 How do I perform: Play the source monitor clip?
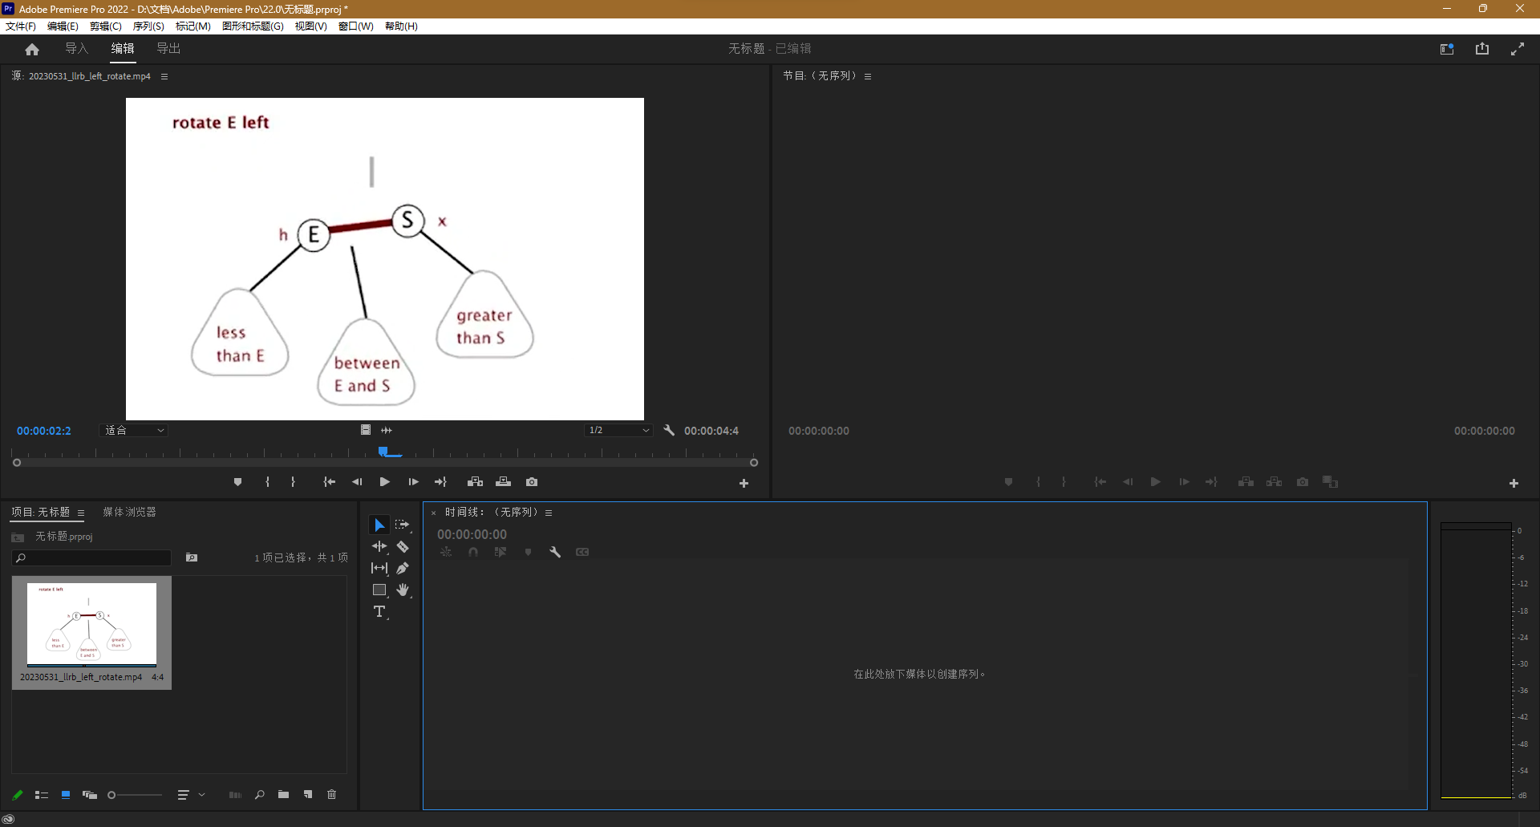coord(384,482)
